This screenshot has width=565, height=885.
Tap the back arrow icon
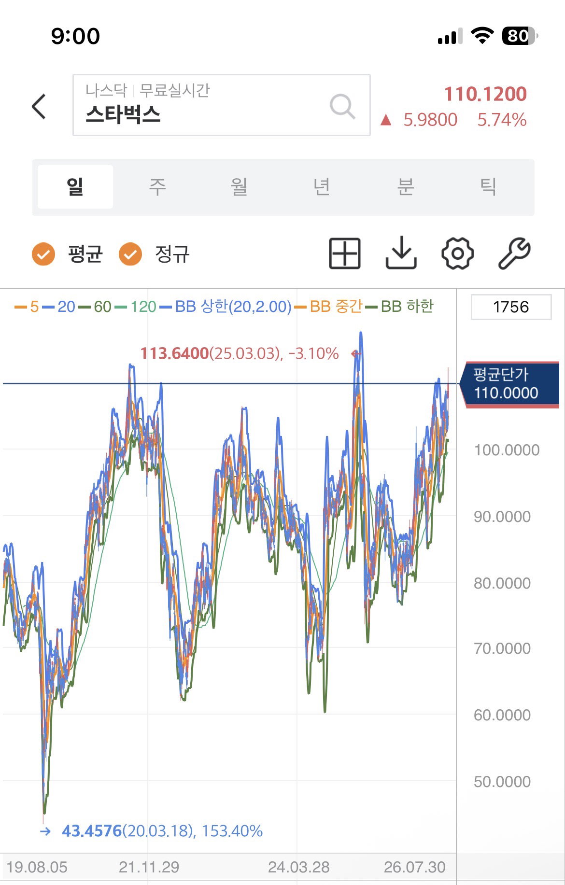pyautogui.click(x=39, y=106)
